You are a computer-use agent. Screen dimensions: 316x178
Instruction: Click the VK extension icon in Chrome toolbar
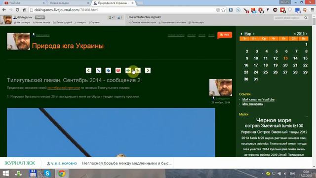231,10
